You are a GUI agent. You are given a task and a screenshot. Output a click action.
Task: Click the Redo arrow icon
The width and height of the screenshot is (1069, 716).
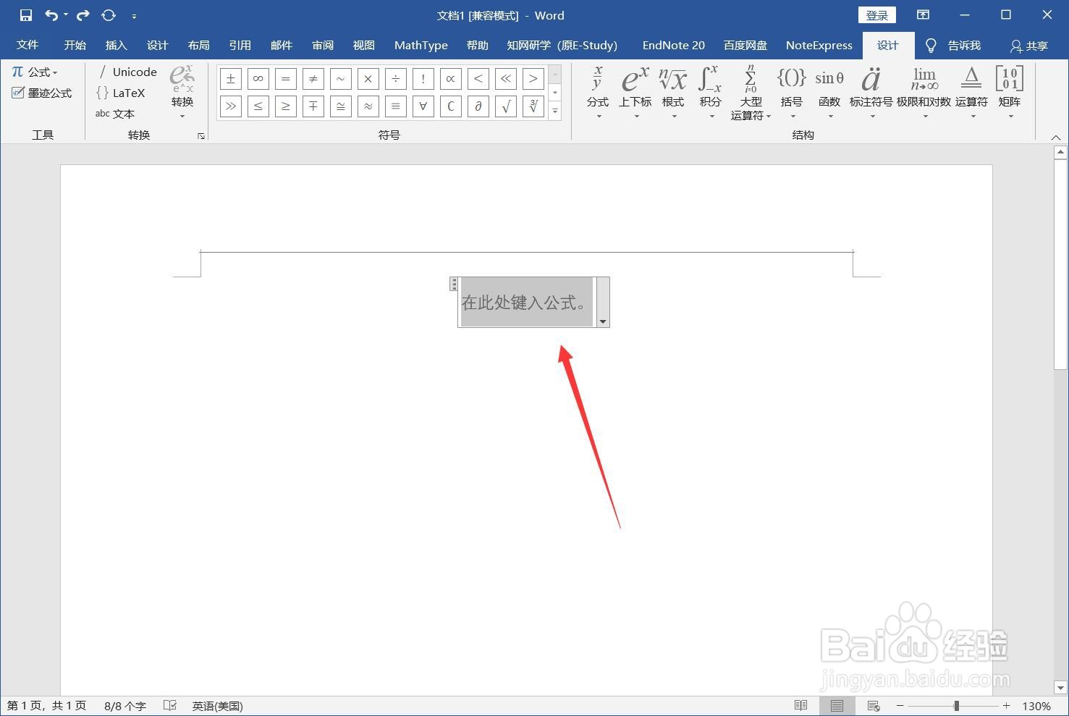pyautogui.click(x=83, y=15)
